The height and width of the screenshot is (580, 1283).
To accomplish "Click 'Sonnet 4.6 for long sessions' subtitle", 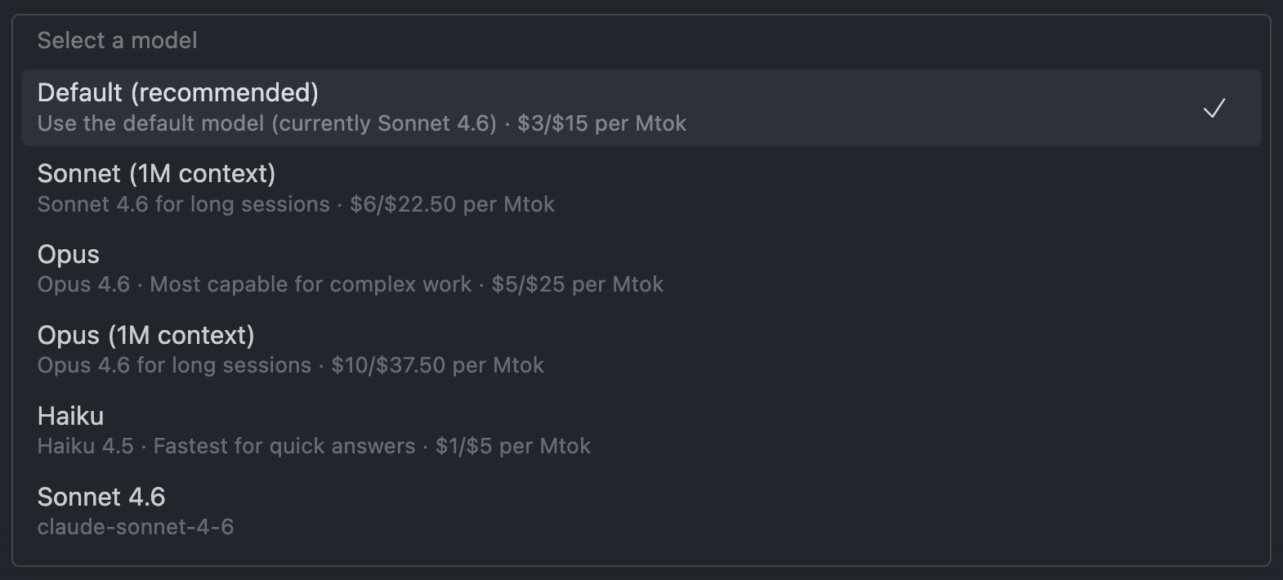I will point(183,204).
